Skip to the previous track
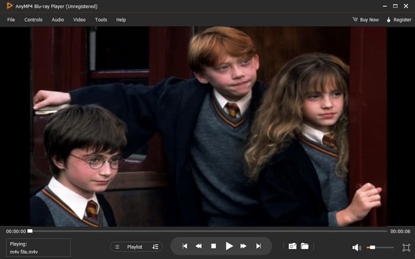The image size is (415, 259). pyautogui.click(x=185, y=246)
